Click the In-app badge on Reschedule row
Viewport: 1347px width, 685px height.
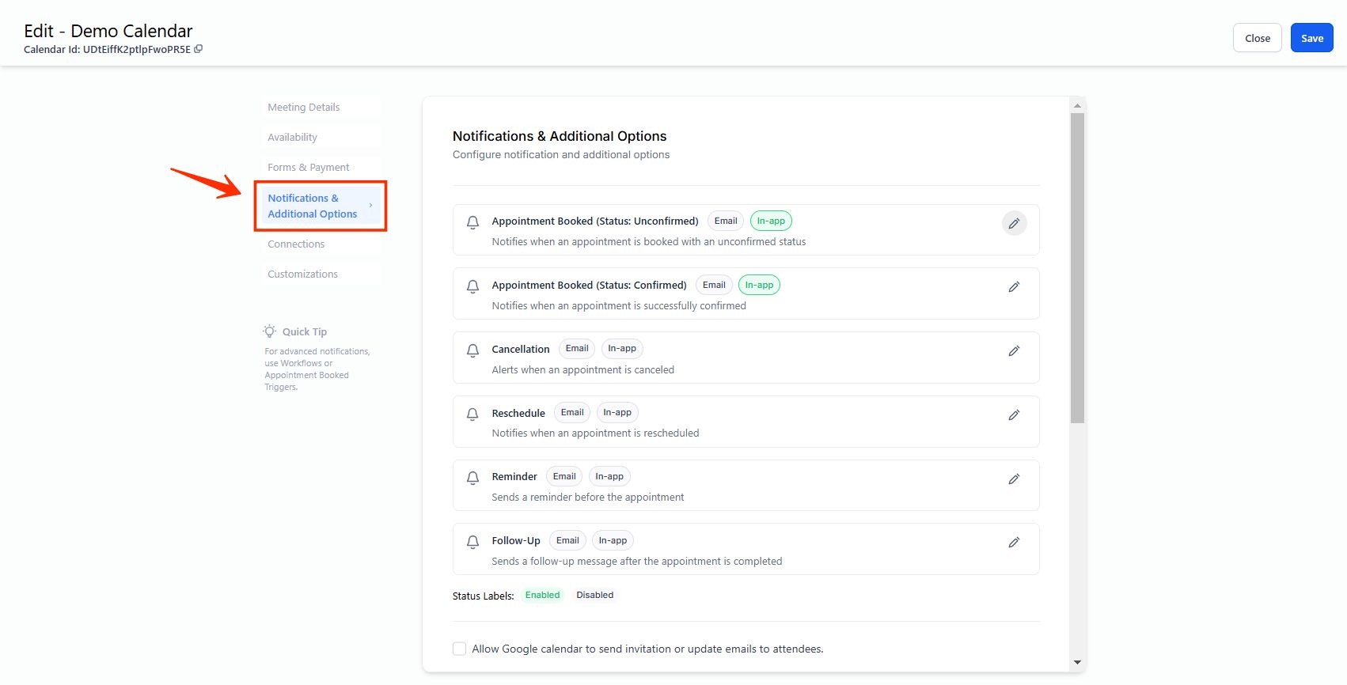click(617, 413)
